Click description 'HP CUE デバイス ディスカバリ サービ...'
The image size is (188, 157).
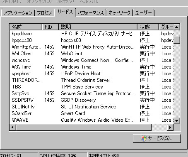98,34
